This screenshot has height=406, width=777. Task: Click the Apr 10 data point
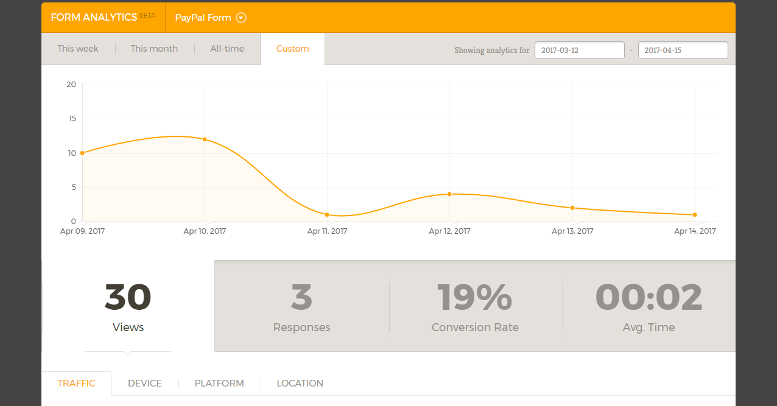(x=205, y=139)
